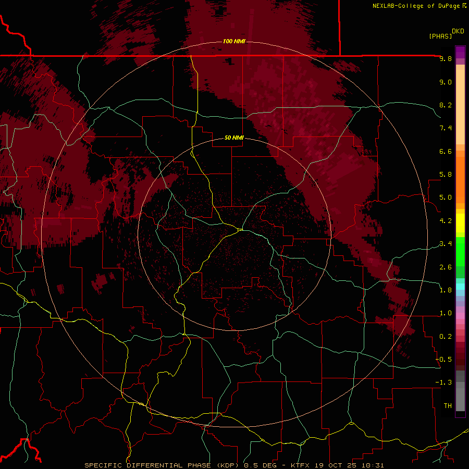Pick the yellow color bar segment
The height and width of the screenshot is (469, 469).
[460, 223]
